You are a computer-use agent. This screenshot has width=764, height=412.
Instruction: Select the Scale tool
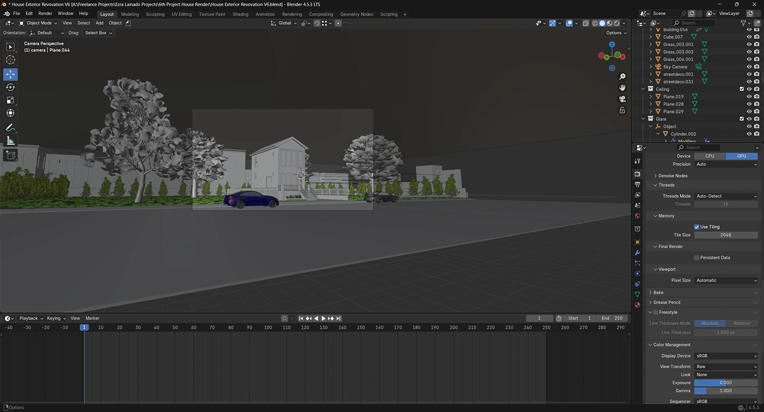pyautogui.click(x=10, y=100)
